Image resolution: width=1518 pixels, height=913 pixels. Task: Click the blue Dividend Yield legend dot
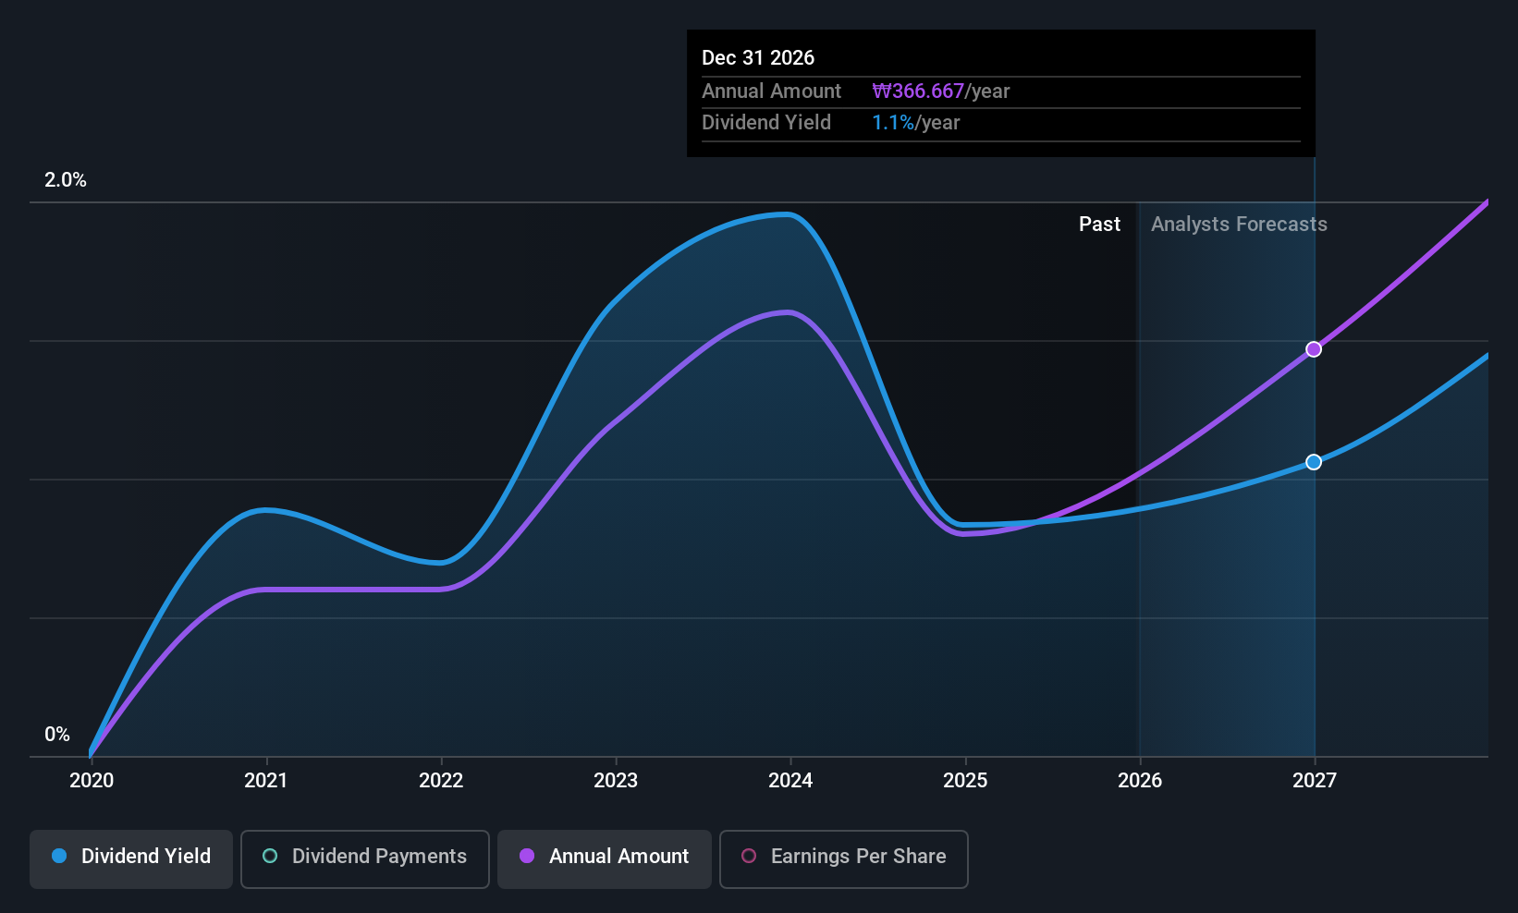pyautogui.click(x=59, y=856)
